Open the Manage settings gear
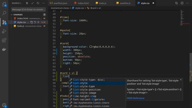Screen dimensions: 192x108 4,105
